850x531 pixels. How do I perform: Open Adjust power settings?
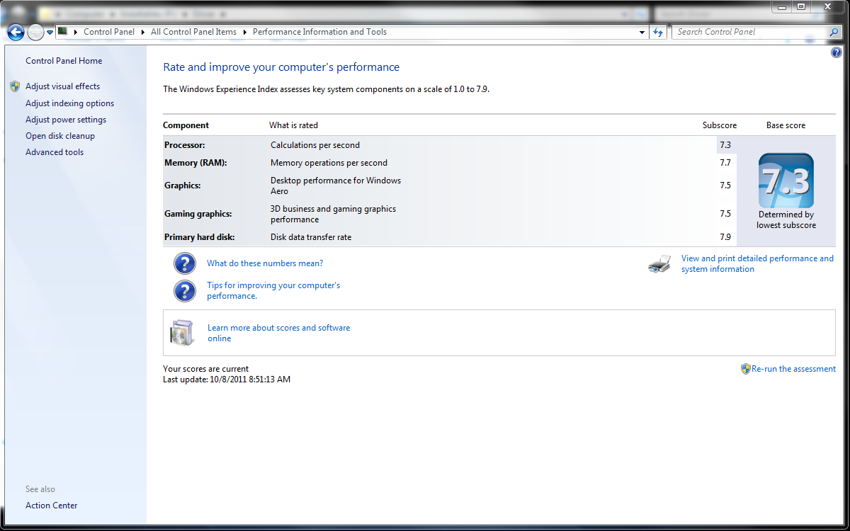[x=66, y=120]
